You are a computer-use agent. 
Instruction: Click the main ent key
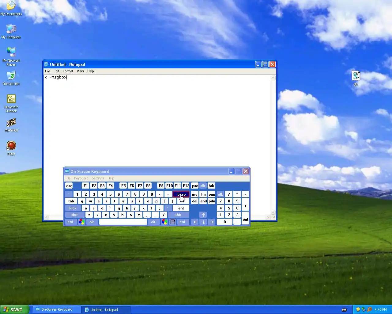click(x=181, y=208)
